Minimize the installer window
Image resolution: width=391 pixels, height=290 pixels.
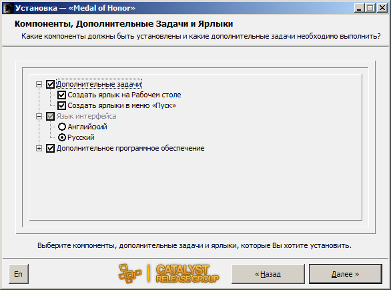pyautogui.click(x=360, y=8)
